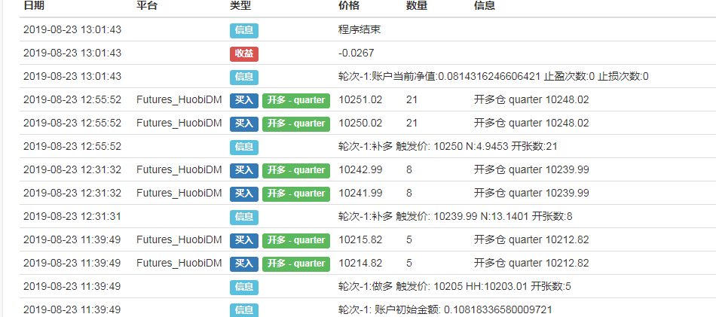
Task: Click the 日期 column header
Action: pyautogui.click(x=34, y=6)
